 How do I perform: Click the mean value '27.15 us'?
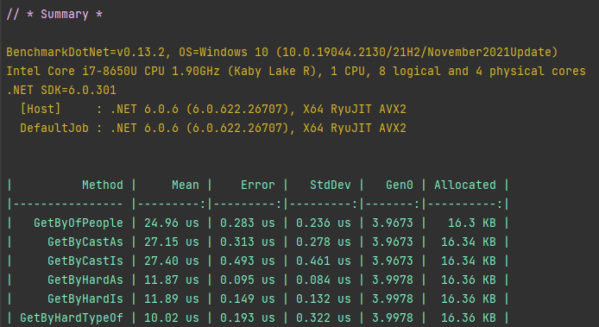coord(172,242)
